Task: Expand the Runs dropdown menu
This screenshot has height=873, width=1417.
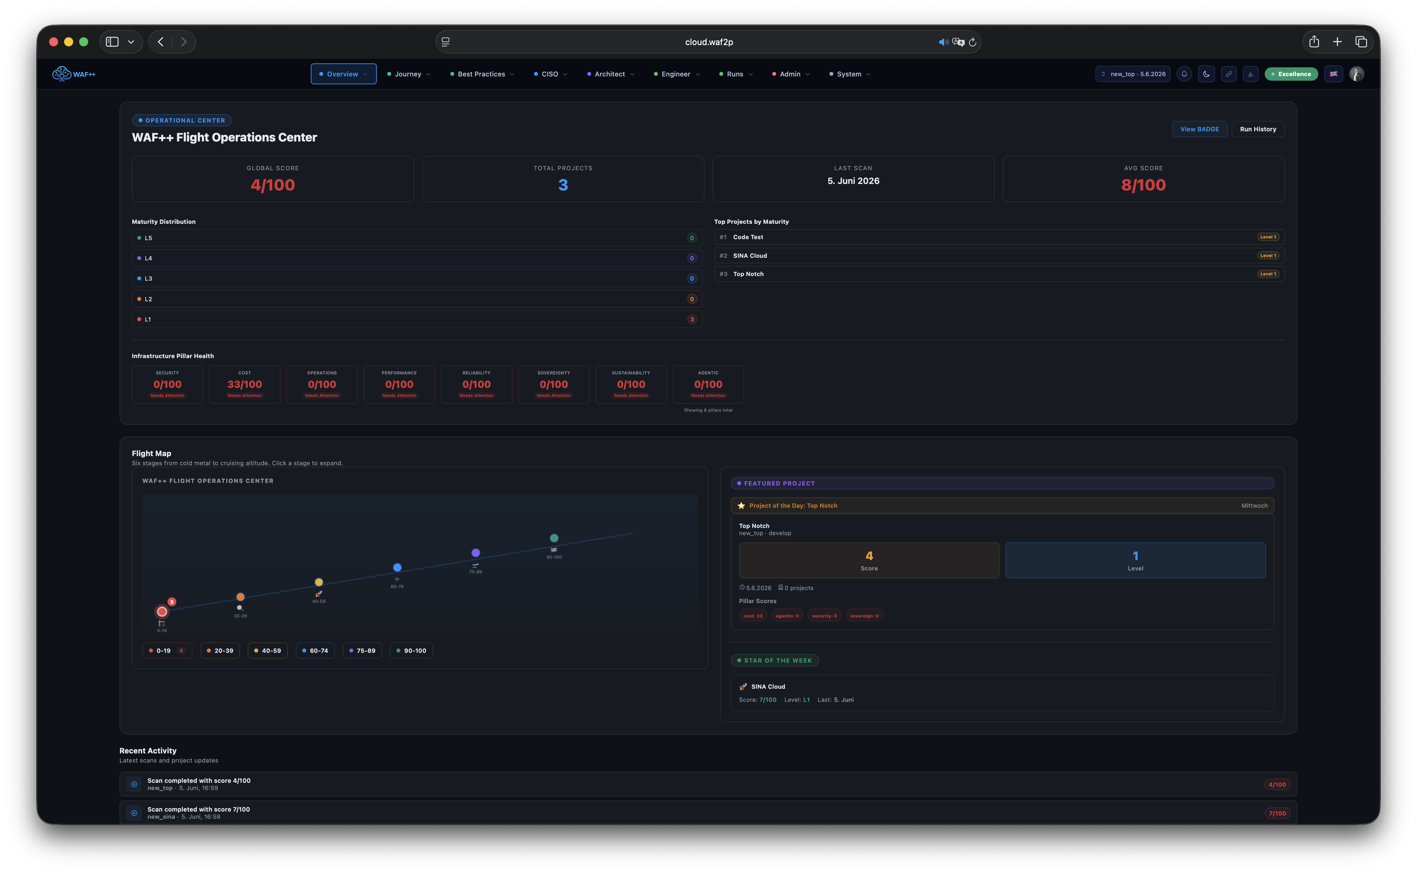Action: (x=736, y=74)
